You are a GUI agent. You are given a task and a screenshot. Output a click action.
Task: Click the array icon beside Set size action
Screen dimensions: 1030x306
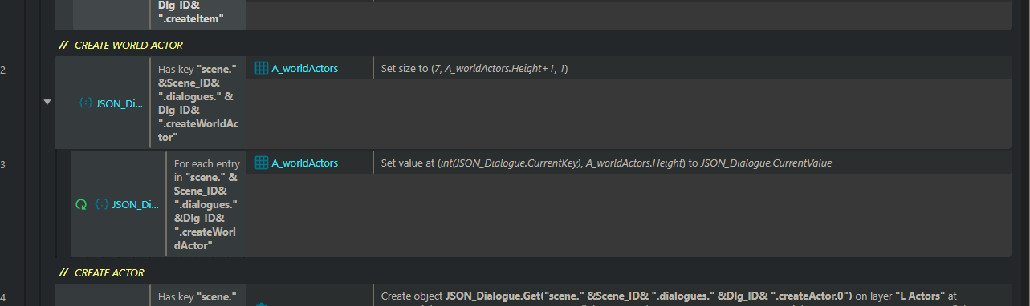[x=261, y=69]
